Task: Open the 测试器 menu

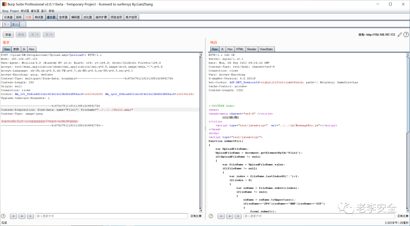Action: tap(25, 11)
